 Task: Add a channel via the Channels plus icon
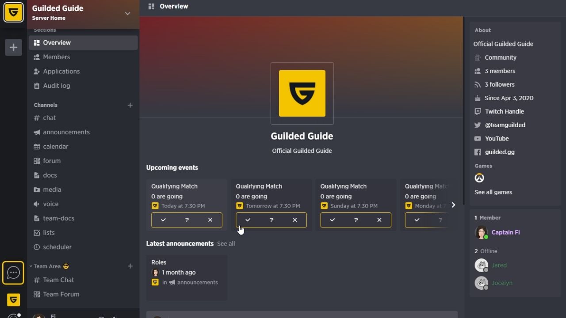pyautogui.click(x=130, y=105)
